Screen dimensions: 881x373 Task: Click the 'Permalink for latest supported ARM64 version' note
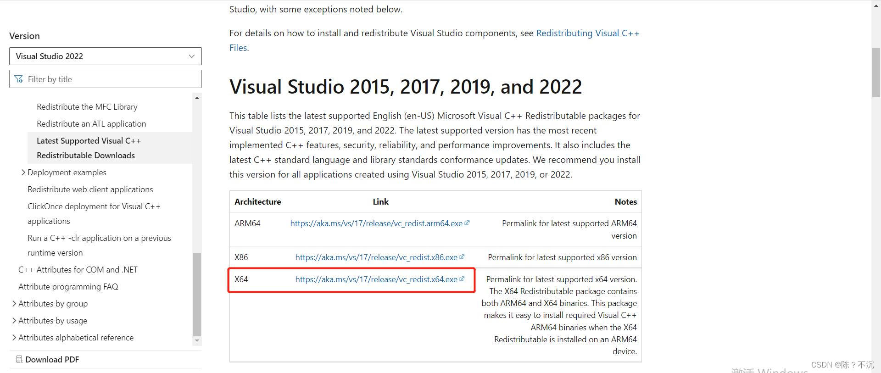pyautogui.click(x=569, y=229)
